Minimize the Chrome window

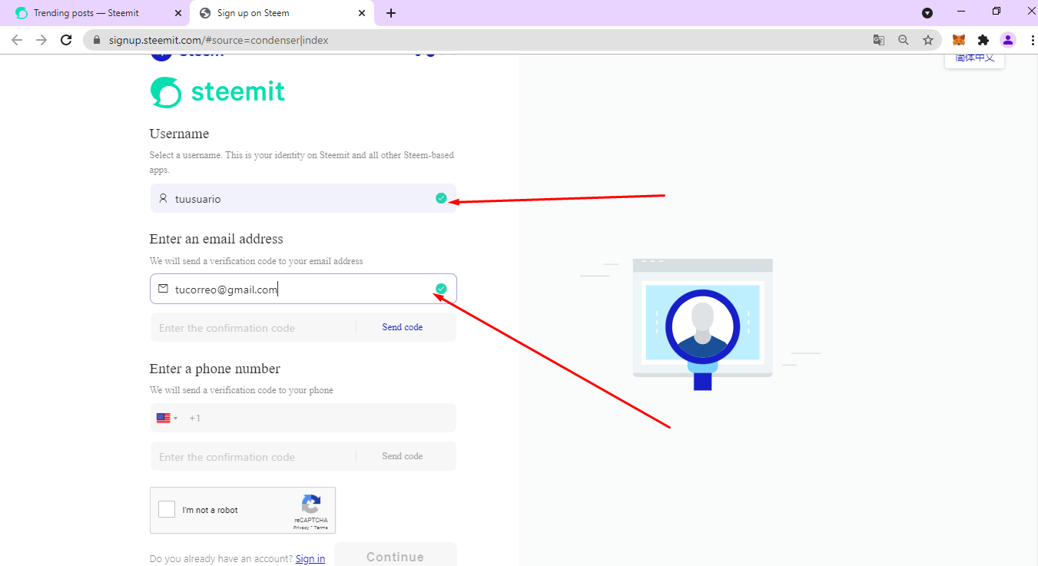tap(961, 11)
